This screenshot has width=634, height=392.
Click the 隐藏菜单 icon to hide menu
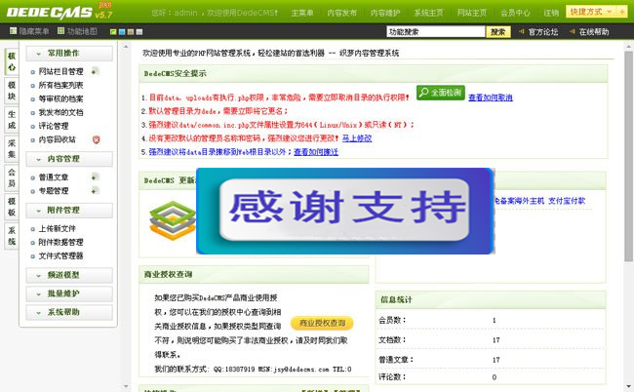(14, 30)
